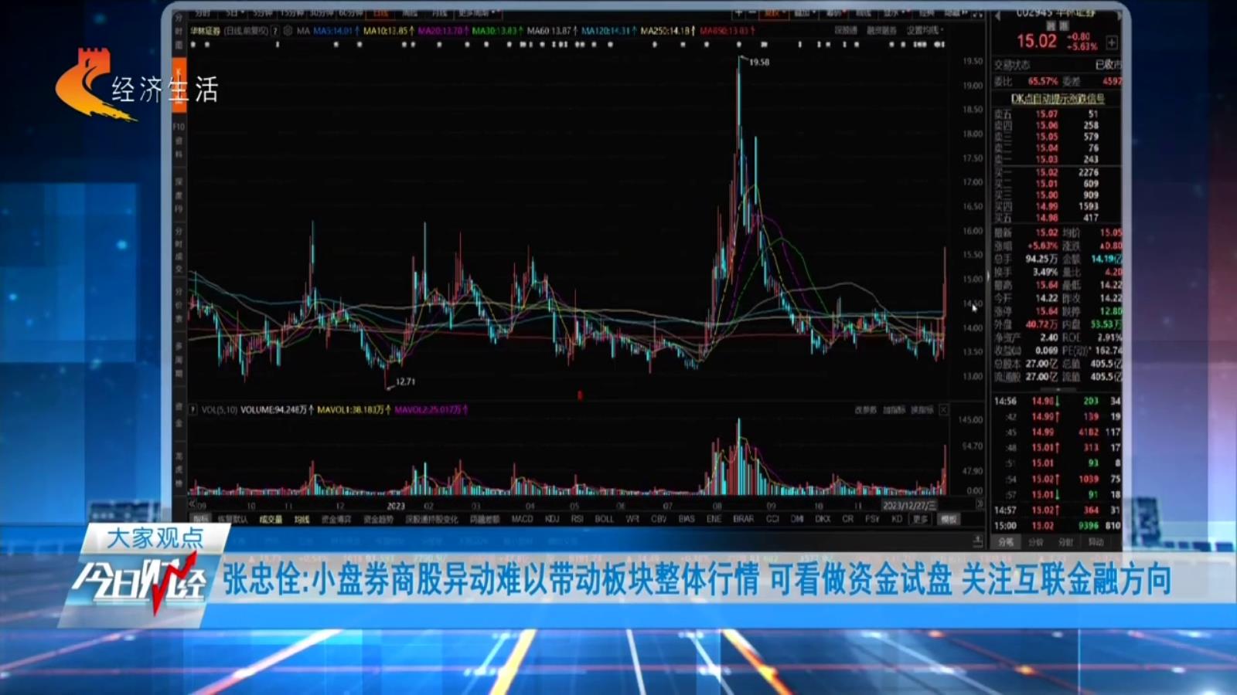Image resolution: width=1237 pixels, height=695 pixels.
Task: Open the 更多 more indicators dropdown
Action: [920, 519]
